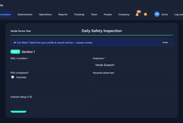Click the Varda Forms Test label

pyautogui.click(x=21, y=31)
